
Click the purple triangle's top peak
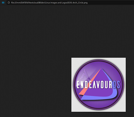tap(101, 69)
